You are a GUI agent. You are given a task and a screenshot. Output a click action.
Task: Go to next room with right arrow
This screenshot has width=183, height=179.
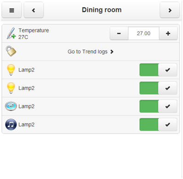(x=170, y=10)
